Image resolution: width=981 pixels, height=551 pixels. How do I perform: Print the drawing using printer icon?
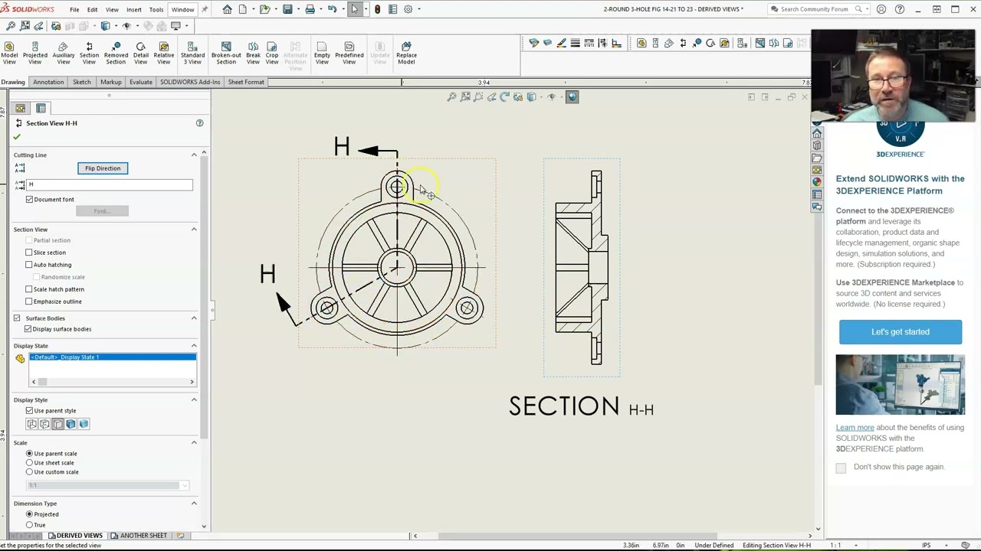click(x=310, y=9)
